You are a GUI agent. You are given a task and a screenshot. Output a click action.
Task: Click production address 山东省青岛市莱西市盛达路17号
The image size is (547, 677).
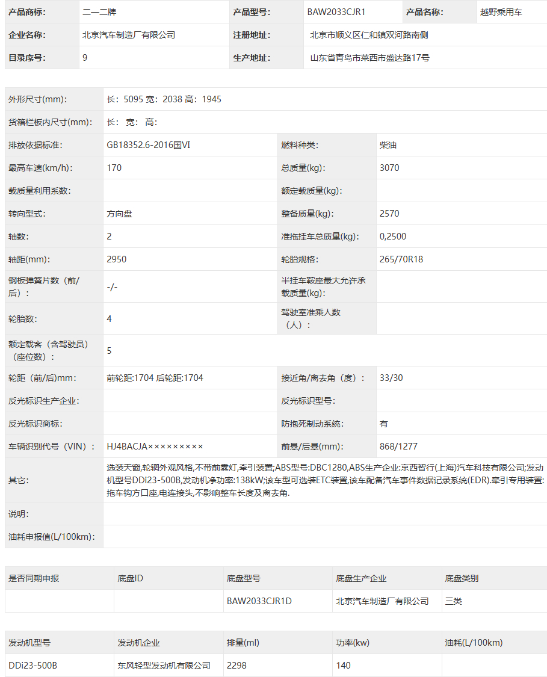point(369,58)
